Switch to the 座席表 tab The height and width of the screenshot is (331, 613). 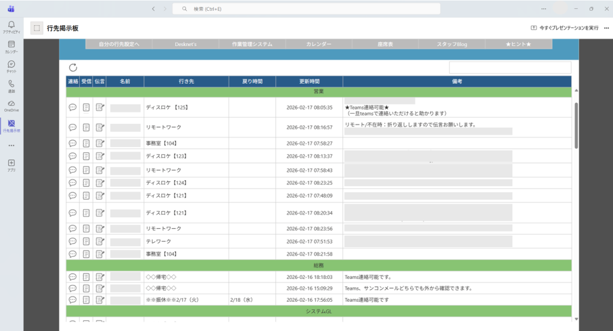tap(385, 44)
